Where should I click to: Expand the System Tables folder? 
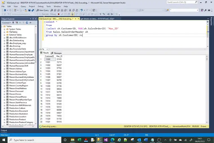click(x=4, y=29)
